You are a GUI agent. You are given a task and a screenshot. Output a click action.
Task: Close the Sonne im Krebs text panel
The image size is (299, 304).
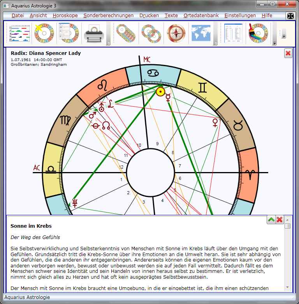[280, 220]
